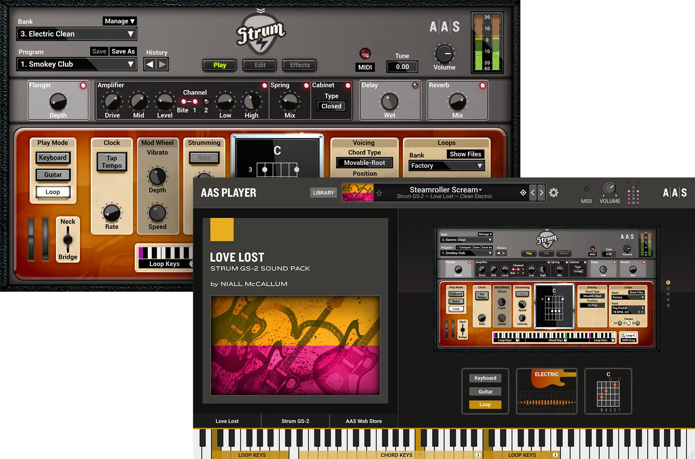695x459 pixels.
Task: Click the AAS Player VOLUME knob
Action: (x=610, y=188)
